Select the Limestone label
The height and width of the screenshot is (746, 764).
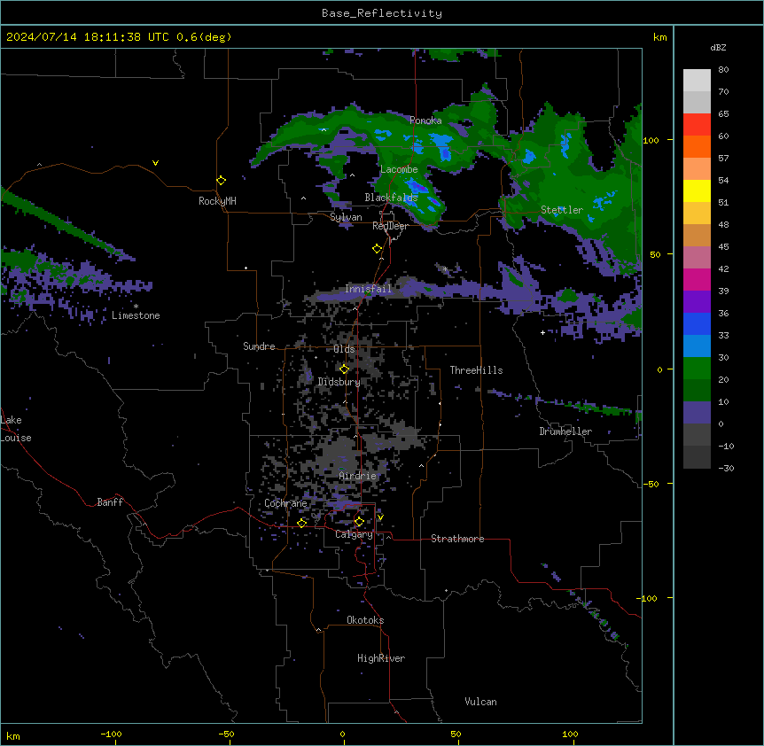136,315
